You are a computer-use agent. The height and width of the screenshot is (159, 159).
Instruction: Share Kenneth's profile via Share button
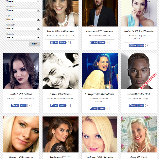141,105
